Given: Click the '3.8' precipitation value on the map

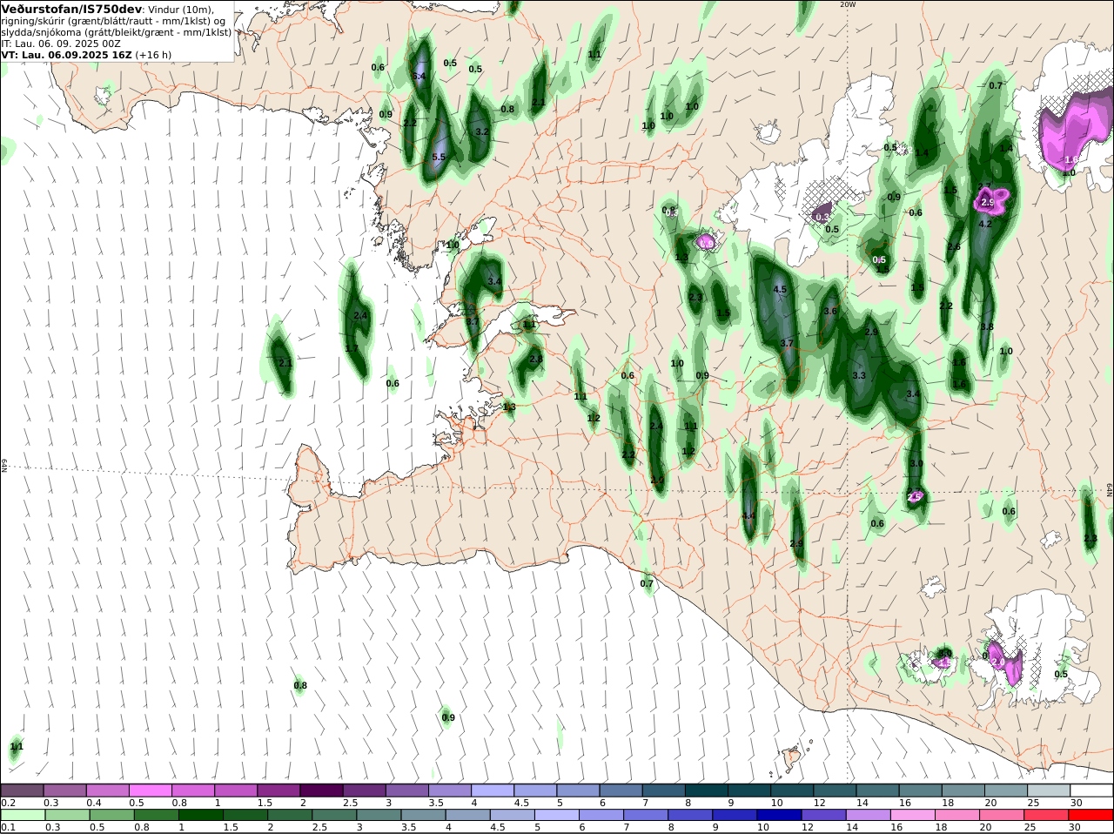Looking at the screenshot, I should (x=986, y=327).
